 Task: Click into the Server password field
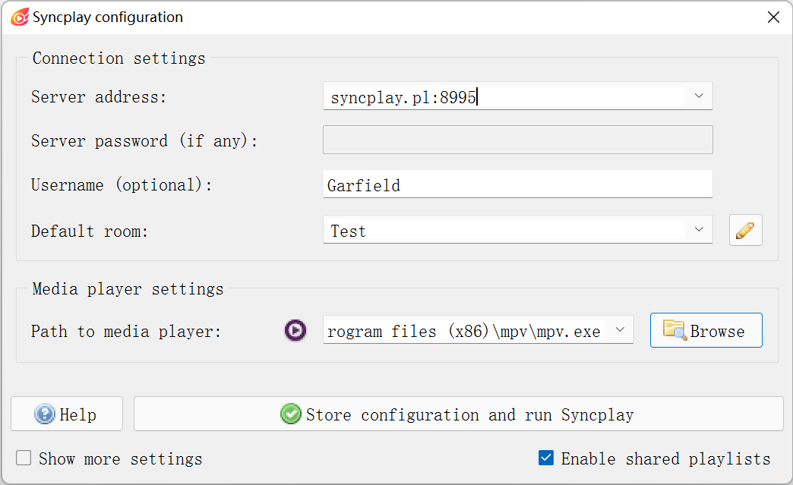[518, 140]
